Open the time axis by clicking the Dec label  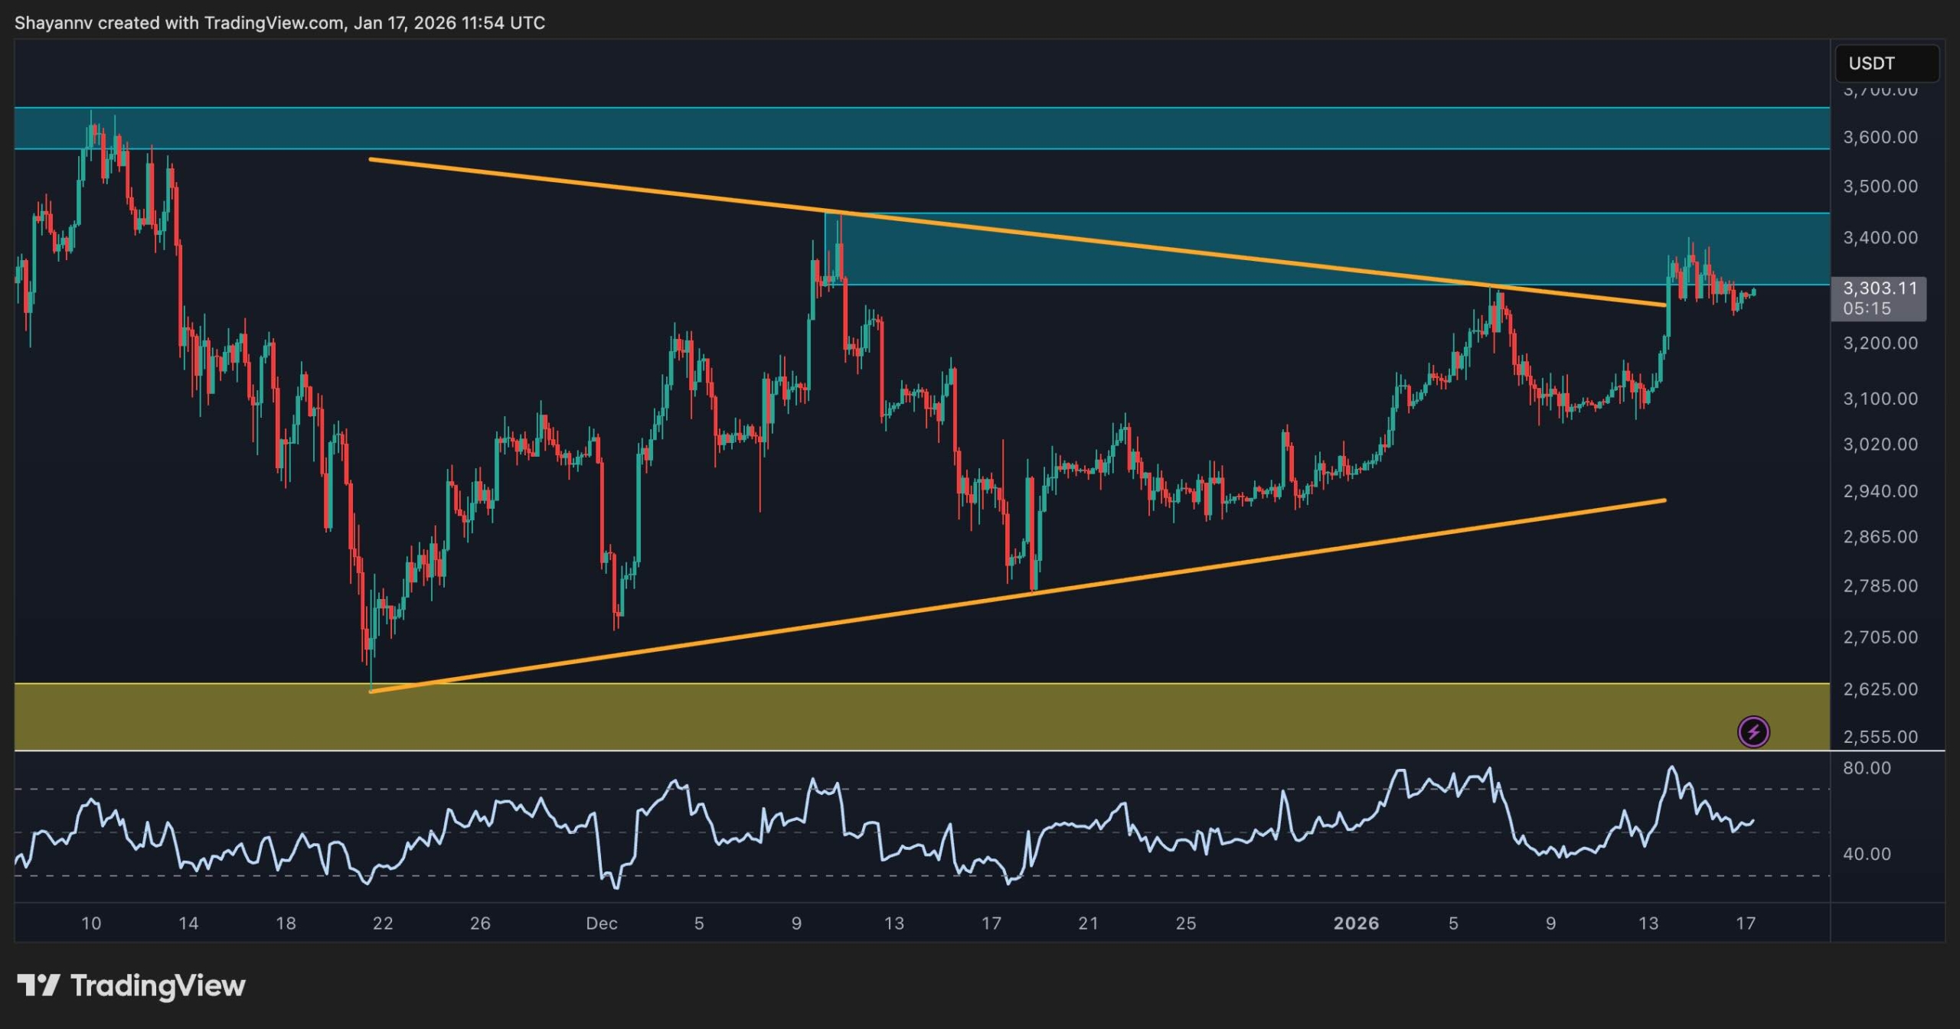click(x=602, y=923)
